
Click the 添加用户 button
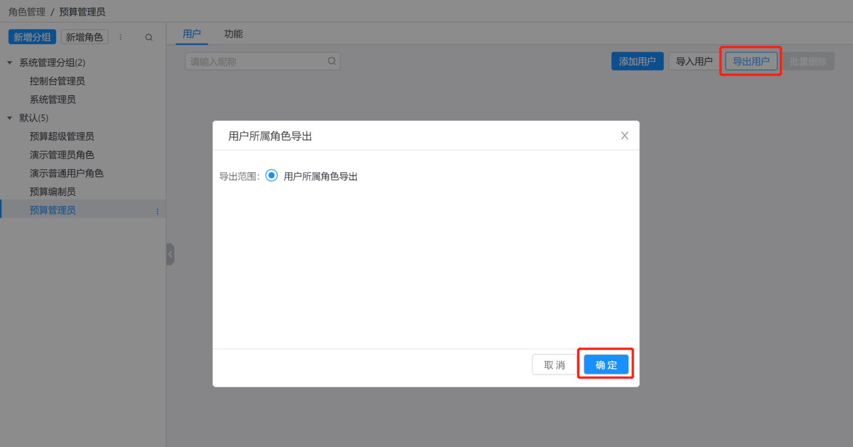point(637,61)
